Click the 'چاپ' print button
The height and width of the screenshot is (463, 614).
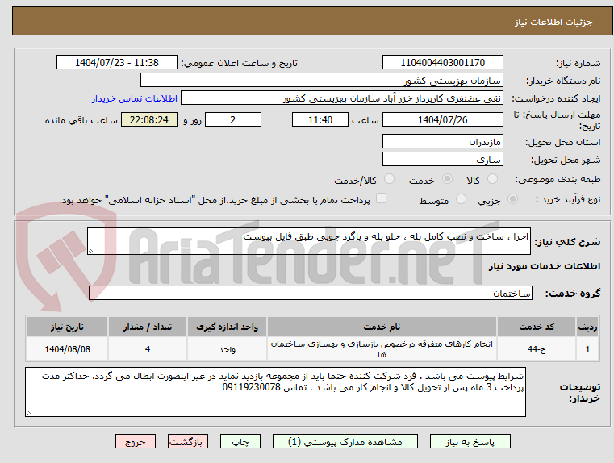point(240,441)
